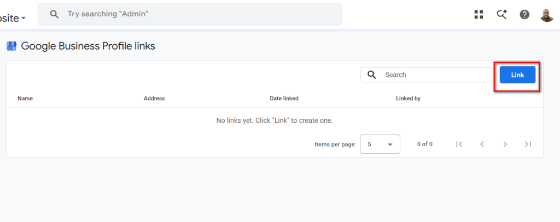Go to first page arrow
Screen dimensions: 560x222
(x=459, y=144)
